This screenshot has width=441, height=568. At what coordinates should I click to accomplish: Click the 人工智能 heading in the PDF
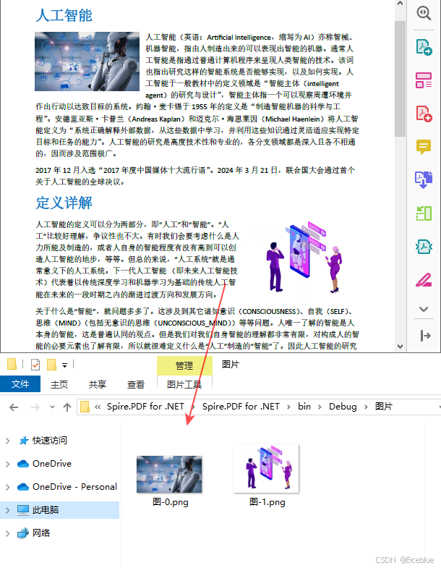click(64, 16)
